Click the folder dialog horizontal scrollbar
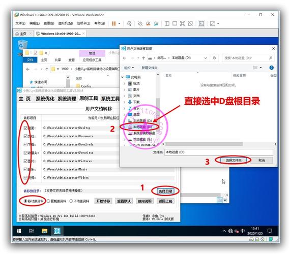291x254 pixels. [x=204, y=144]
